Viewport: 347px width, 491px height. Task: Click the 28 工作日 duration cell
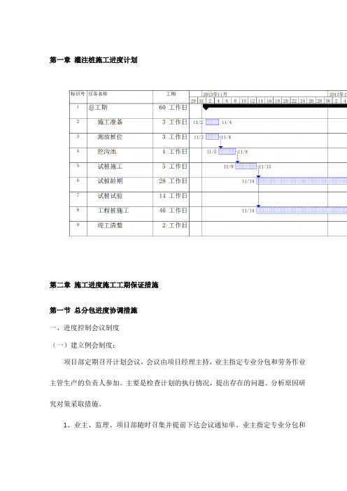click(173, 181)
